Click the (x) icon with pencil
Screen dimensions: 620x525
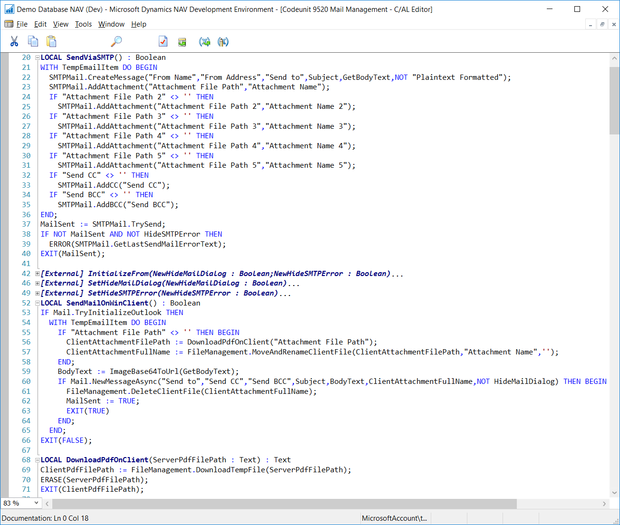click(x=223, y=42)
